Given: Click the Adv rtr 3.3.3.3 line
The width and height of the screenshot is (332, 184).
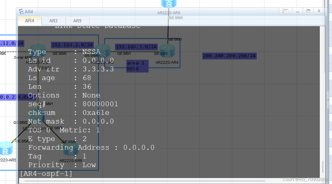Looking at the screenshot, I should [71, 69].
